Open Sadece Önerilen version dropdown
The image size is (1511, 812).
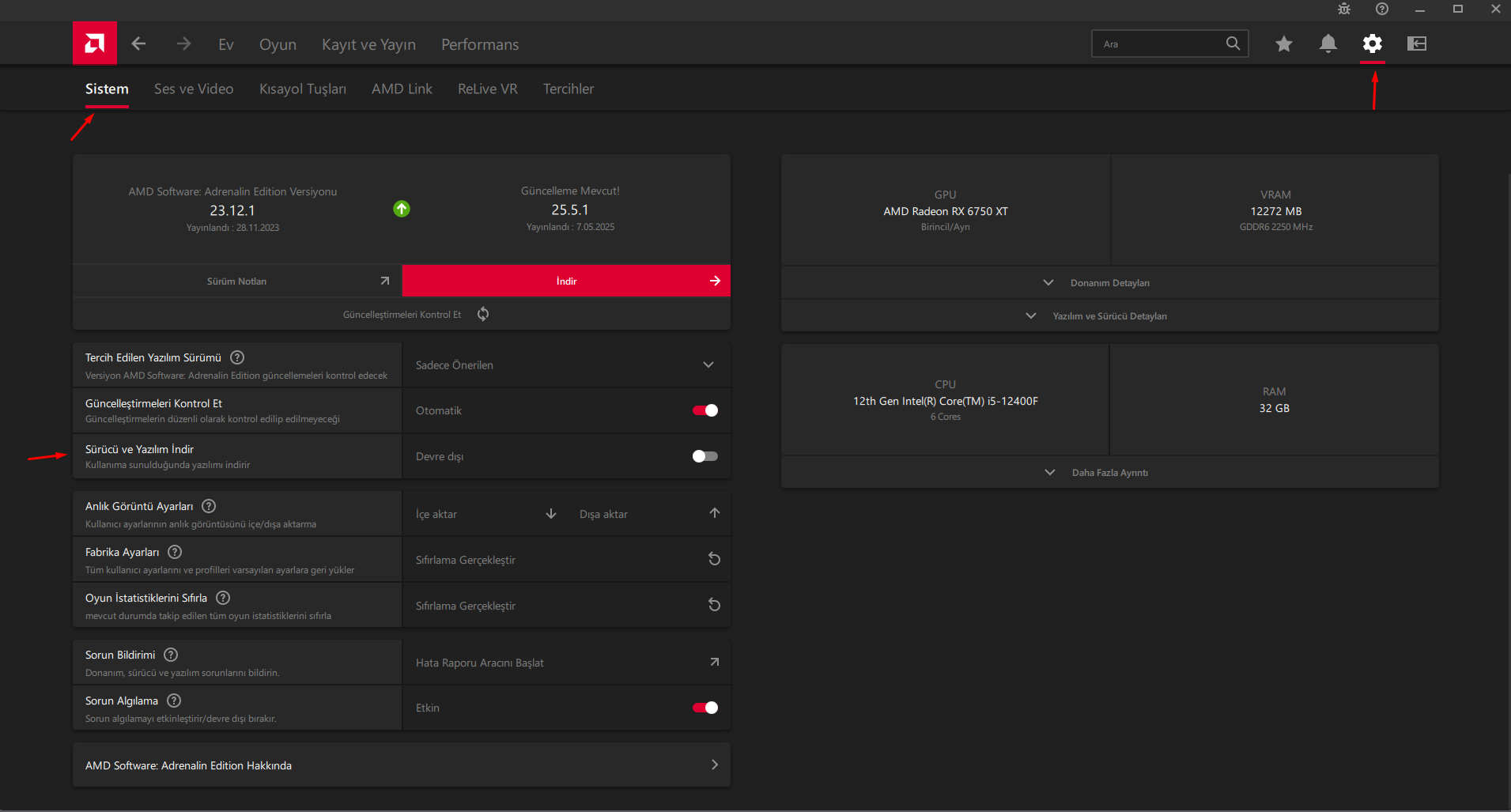point(566,364)
